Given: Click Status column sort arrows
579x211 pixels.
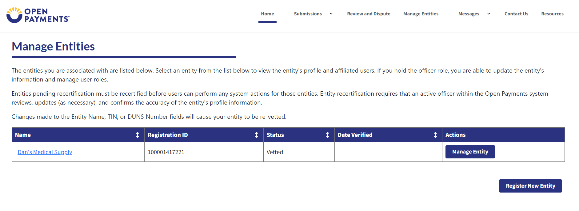Looking at the screenshot, I should 328,135.
